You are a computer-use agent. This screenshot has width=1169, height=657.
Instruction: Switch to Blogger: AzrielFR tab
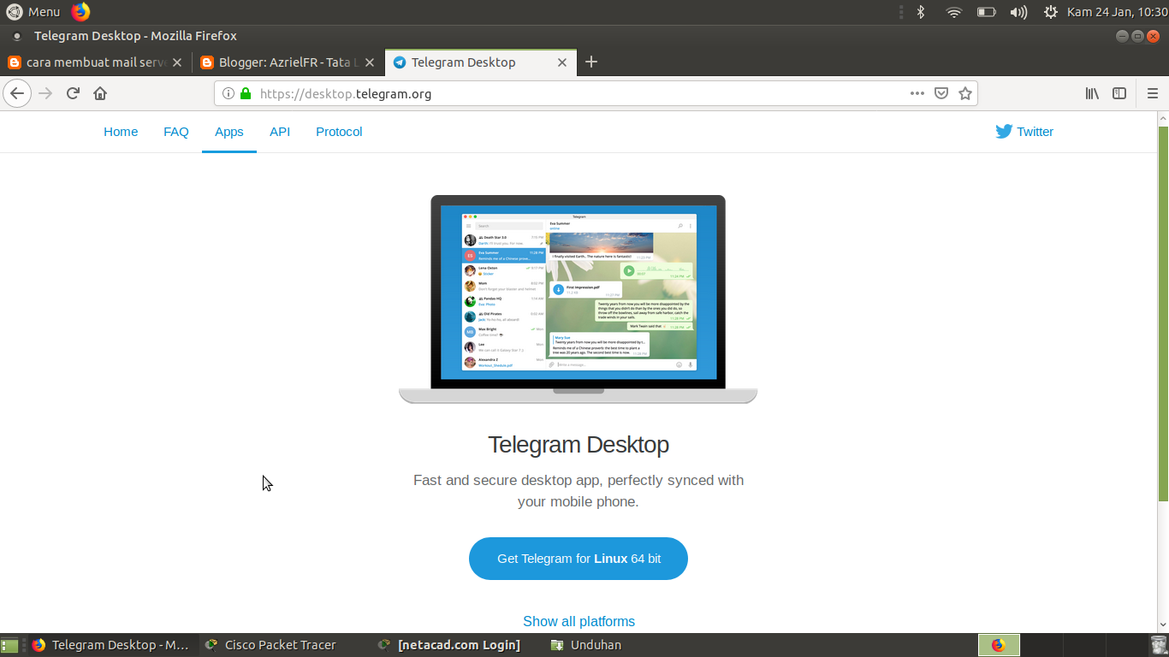point(288,62)
